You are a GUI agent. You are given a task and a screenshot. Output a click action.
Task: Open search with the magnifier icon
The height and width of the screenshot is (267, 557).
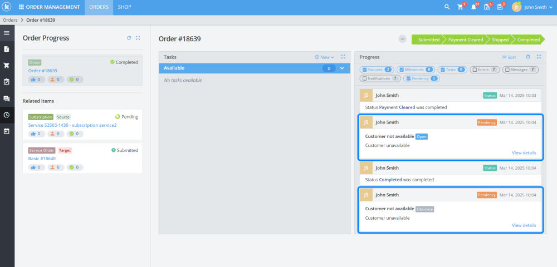(x=447, y=7)
